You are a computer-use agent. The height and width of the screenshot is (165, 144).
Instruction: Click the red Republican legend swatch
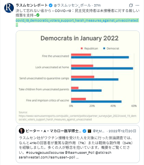[82, 49]
